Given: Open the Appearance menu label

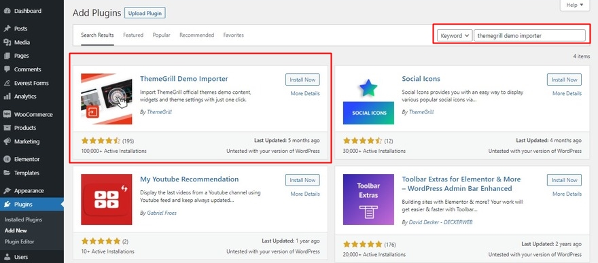Looking at the screenshot, I should (29, 190).
